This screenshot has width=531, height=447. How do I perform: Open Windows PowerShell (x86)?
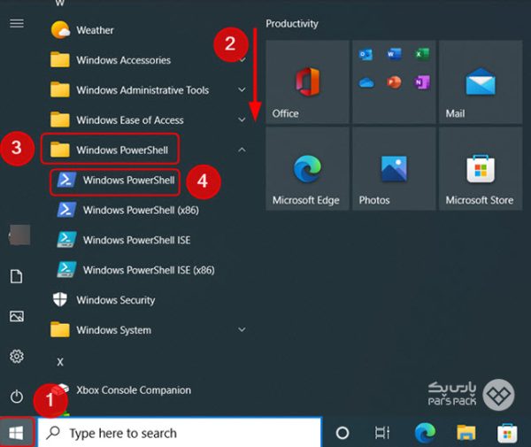(140, 210)
